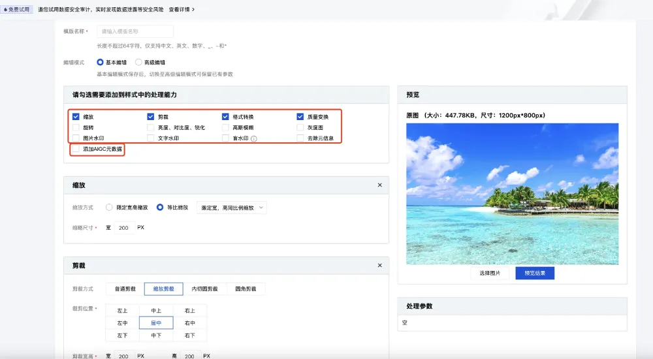Enable the 去除元信息 checkbox
This screenshot has height=359, width=653.
[x=300, y=138]
